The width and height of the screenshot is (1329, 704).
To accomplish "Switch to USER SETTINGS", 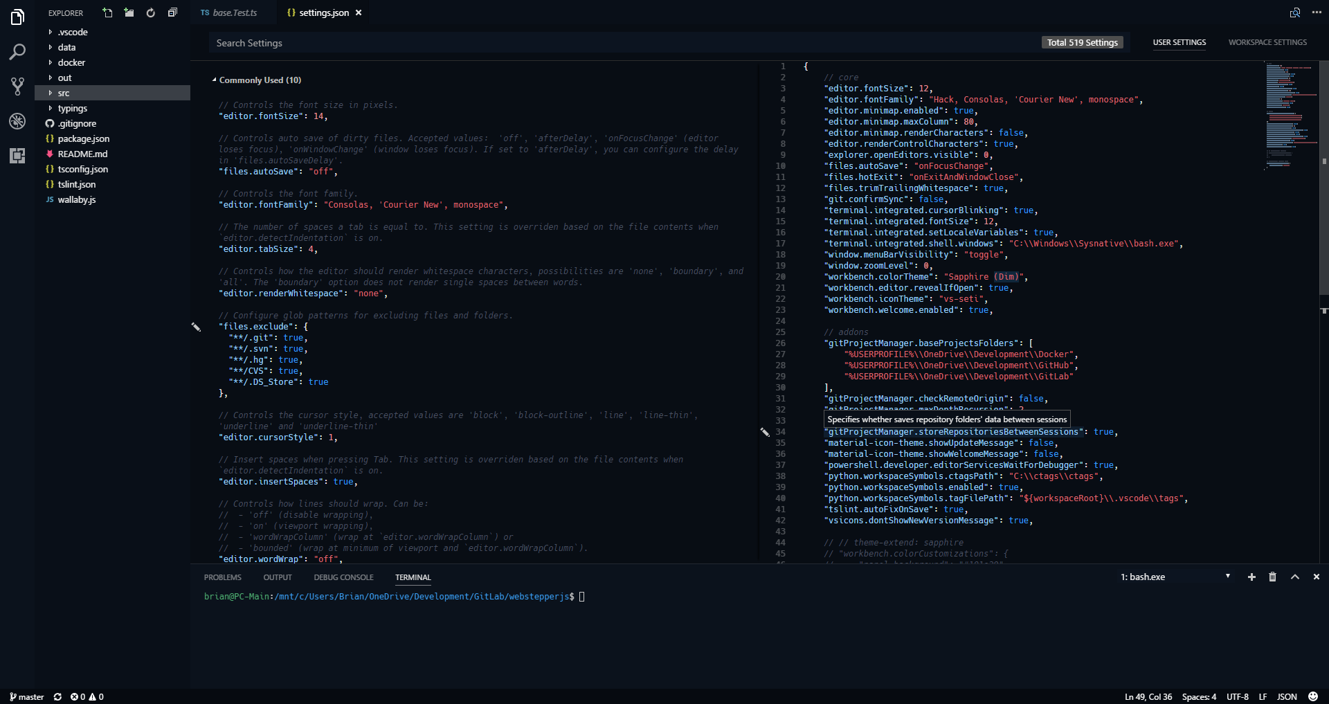I will click(1179, 42).
